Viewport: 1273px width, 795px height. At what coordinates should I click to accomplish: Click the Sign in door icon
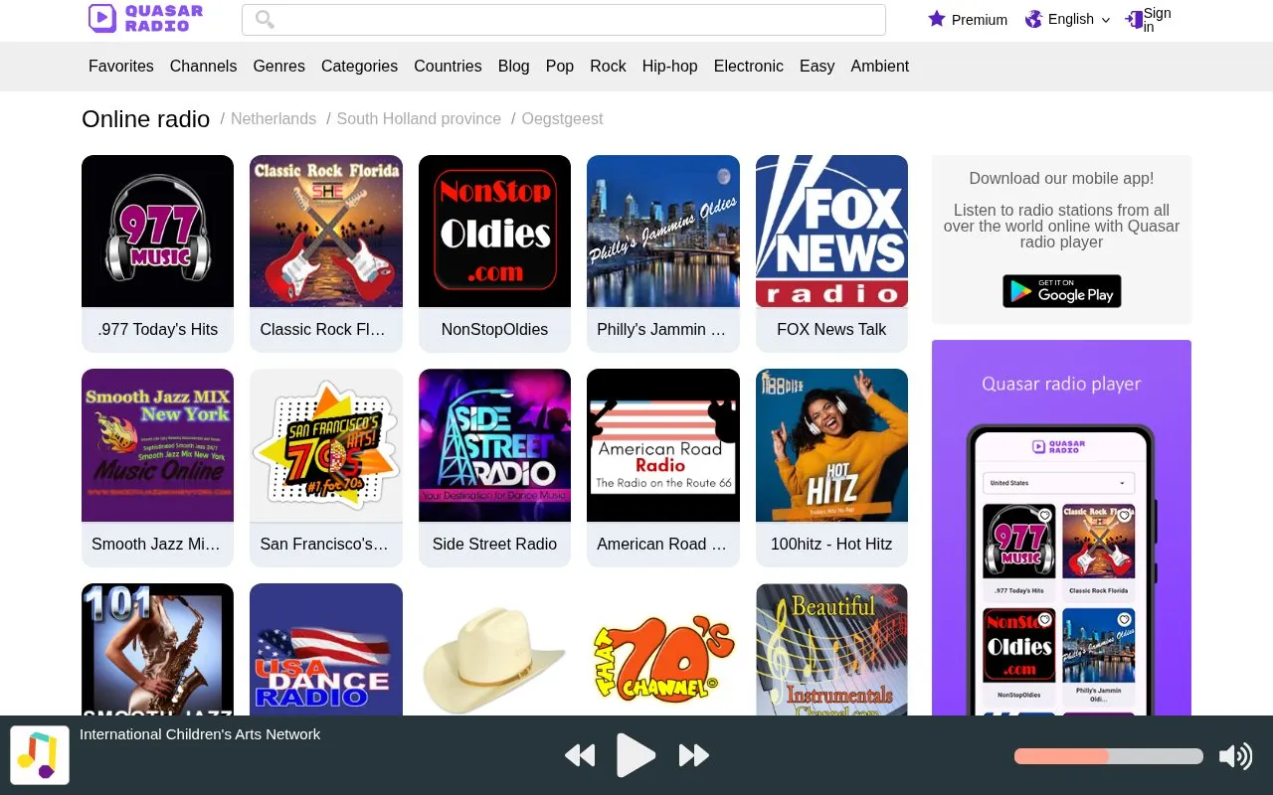coord(1133,19)
